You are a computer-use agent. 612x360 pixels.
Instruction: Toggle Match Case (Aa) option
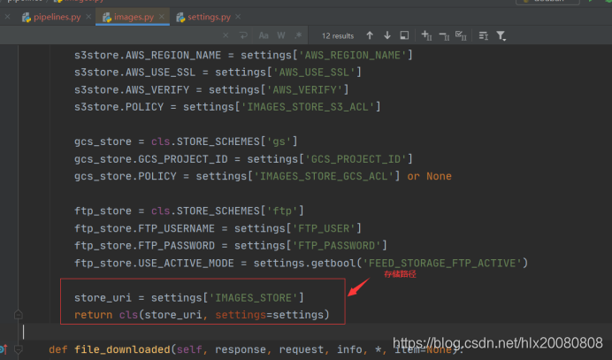pyautogui.click(x=264, y=35)
